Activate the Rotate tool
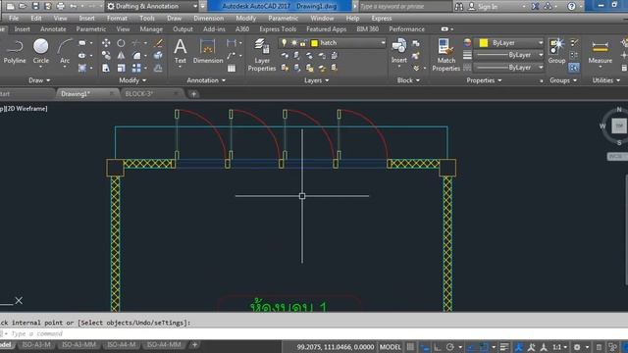The image size is (628, 353). (x=121, y=43)
